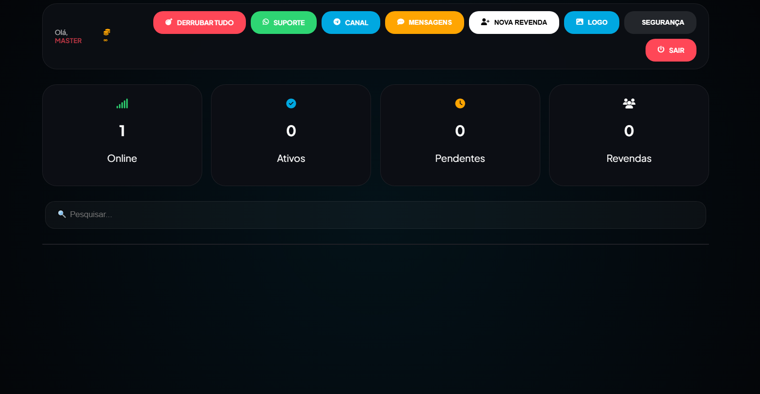Click the magnifying glass search icon
760x394 pixels.
pyautogui.click(x=62, y=214)
